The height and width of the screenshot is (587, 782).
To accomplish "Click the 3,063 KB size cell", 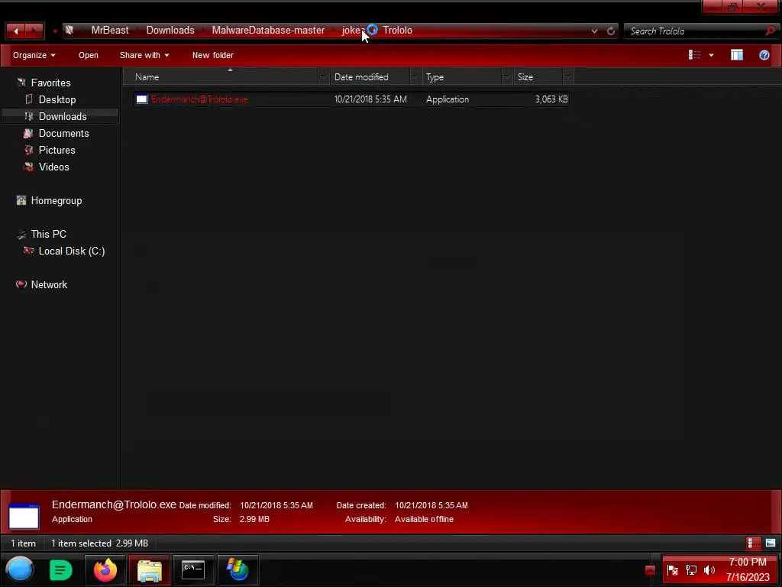I will [x=551, y=99].
